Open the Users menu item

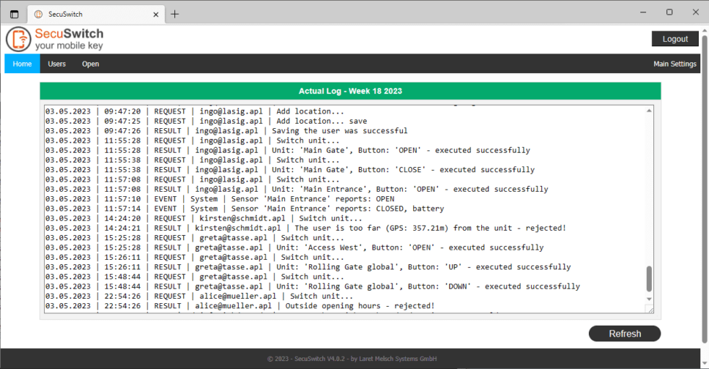(56, 64)
